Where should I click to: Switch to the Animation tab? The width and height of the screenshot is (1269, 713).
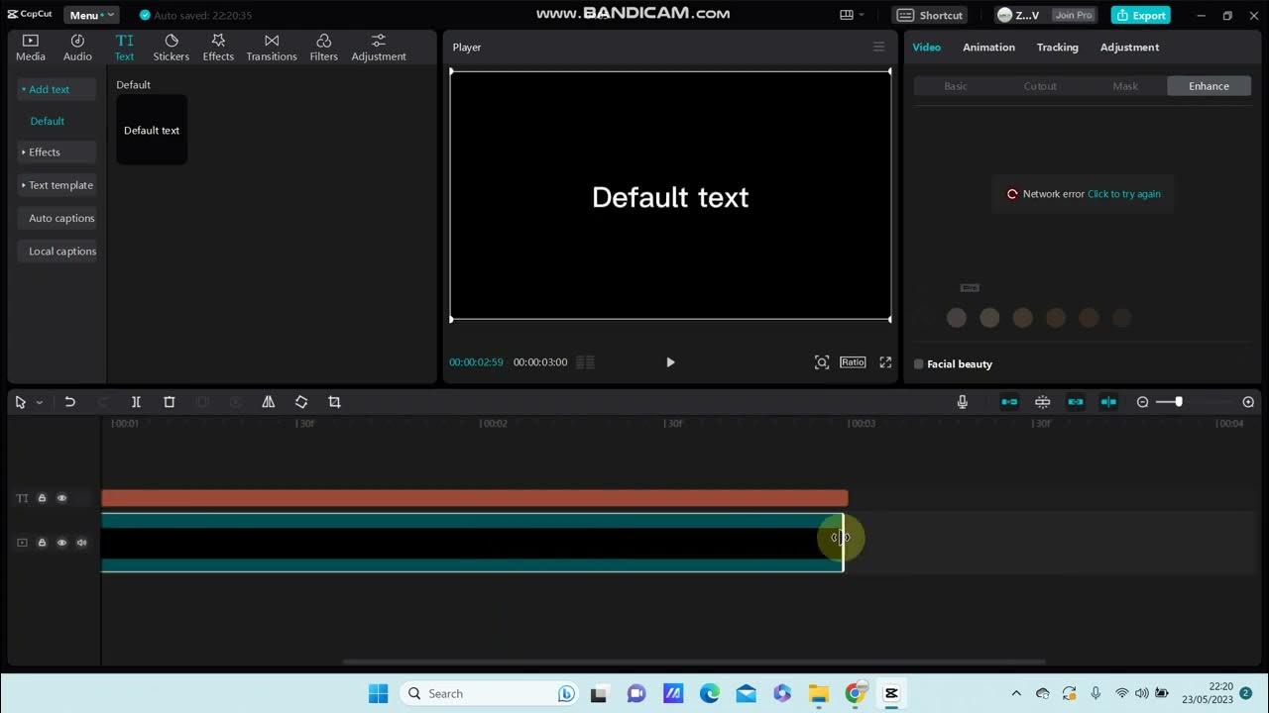(x=988, y=48)
